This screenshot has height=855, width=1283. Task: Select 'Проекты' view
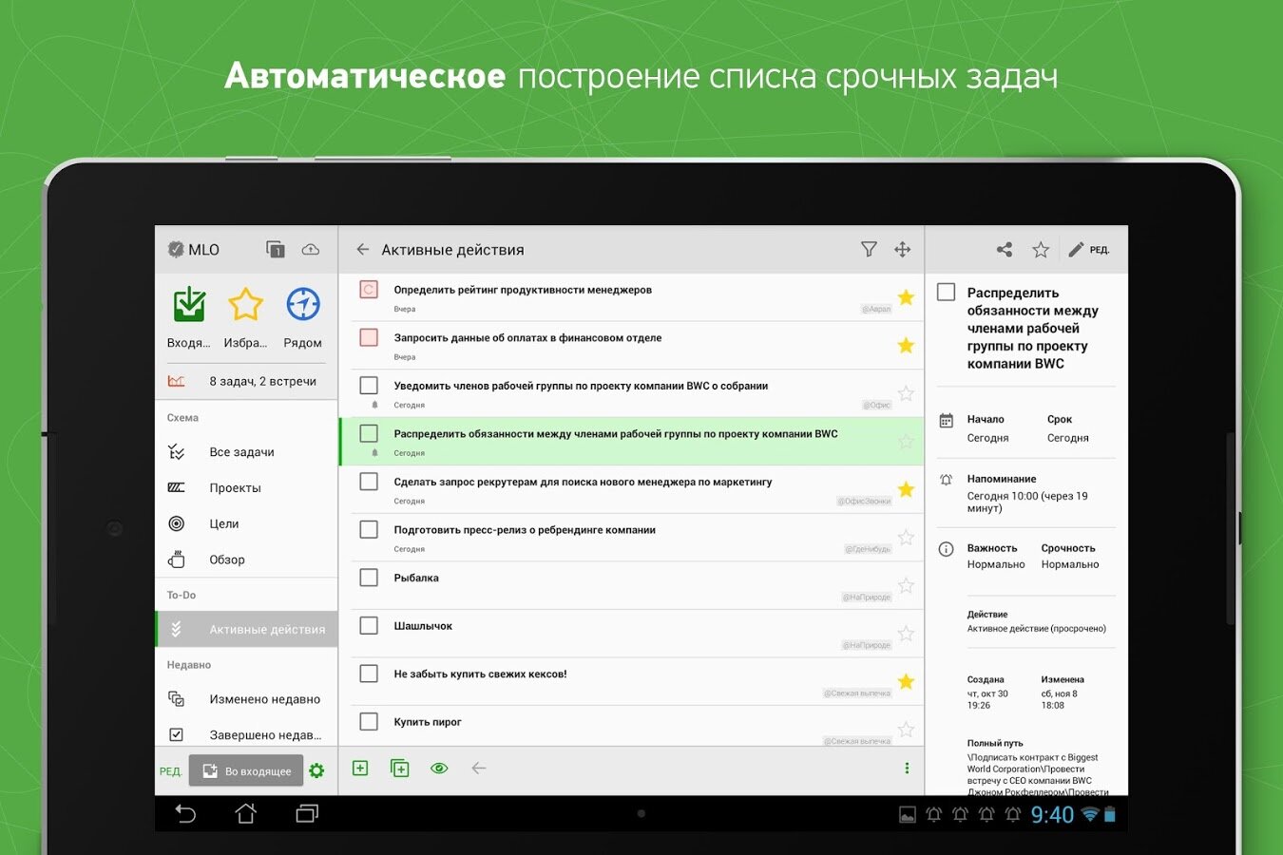[246, 488]
